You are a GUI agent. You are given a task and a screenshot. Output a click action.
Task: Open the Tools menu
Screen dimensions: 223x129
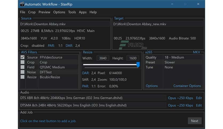point(72,12)
